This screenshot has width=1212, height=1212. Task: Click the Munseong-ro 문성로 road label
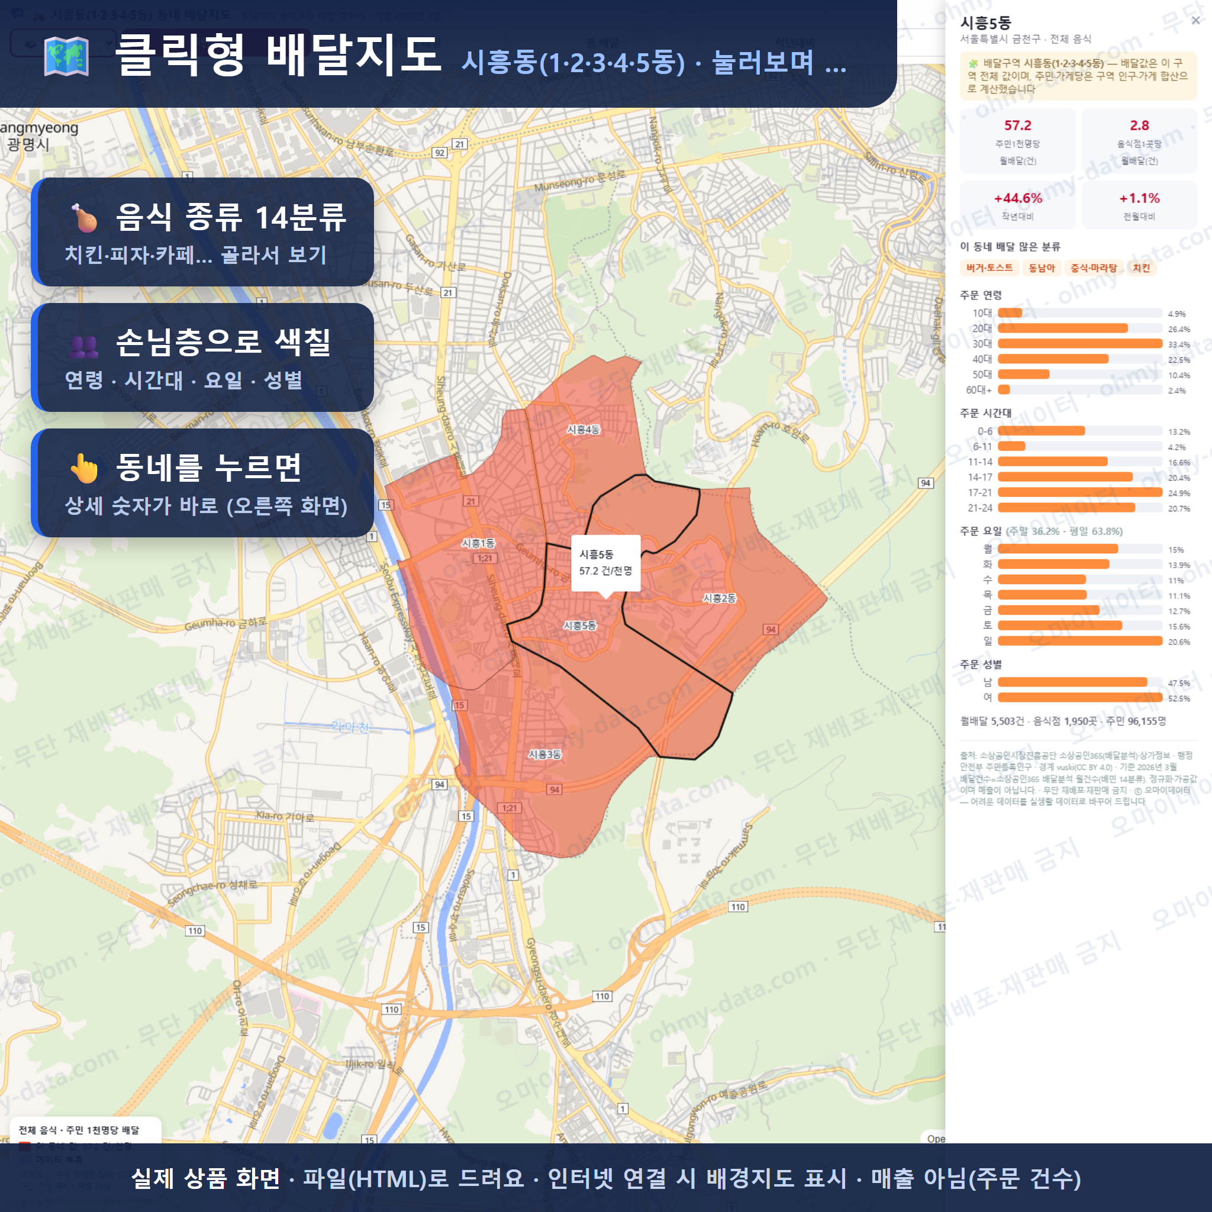pyautogui.click(x=579, y=181)
